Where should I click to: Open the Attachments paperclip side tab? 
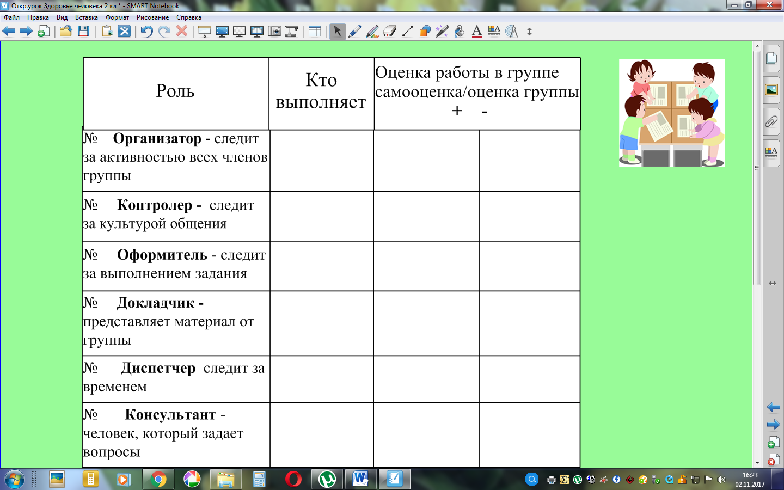(x=771, y=121)
